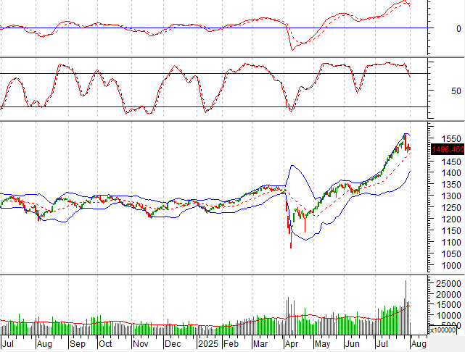Image resolution: width=465 pixels, height=352 pixels.
Task: Select the 50 level on oscillator axis
Action: 456,91
